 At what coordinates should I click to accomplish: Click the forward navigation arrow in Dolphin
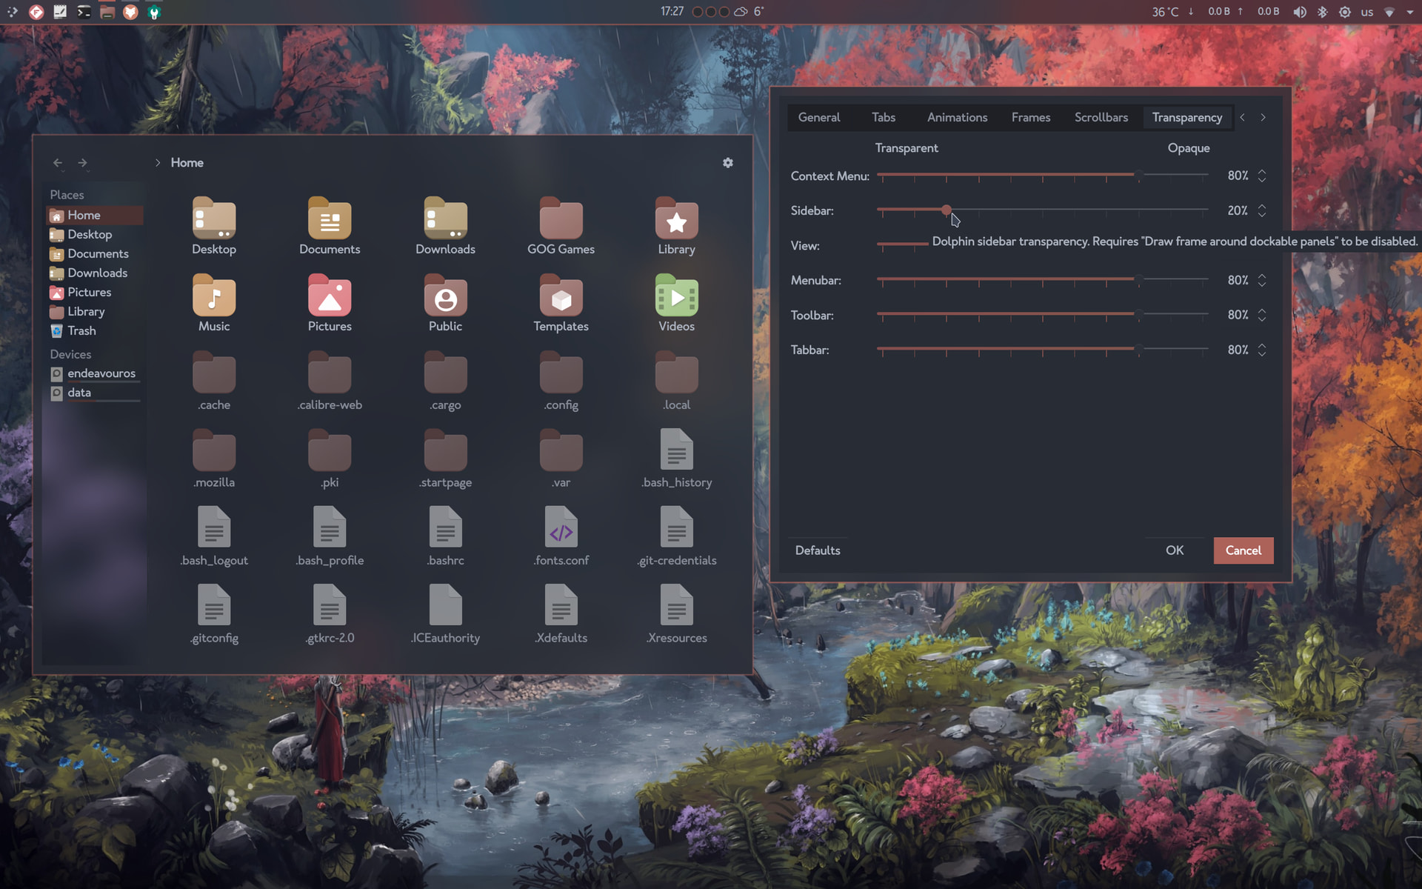click(82, 163)
